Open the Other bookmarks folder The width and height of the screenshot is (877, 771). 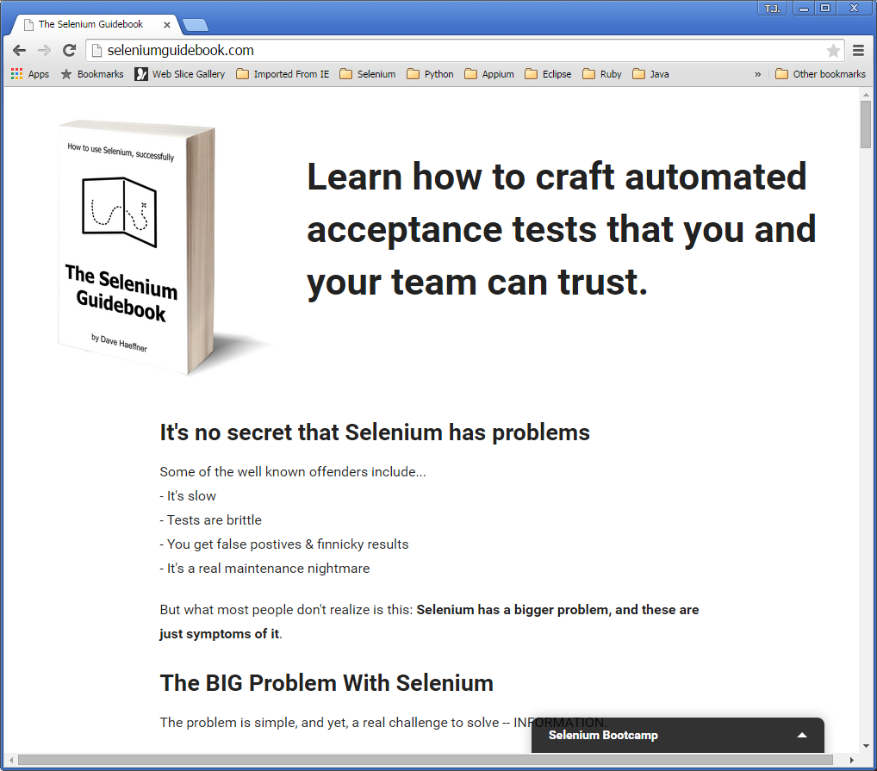820,74
